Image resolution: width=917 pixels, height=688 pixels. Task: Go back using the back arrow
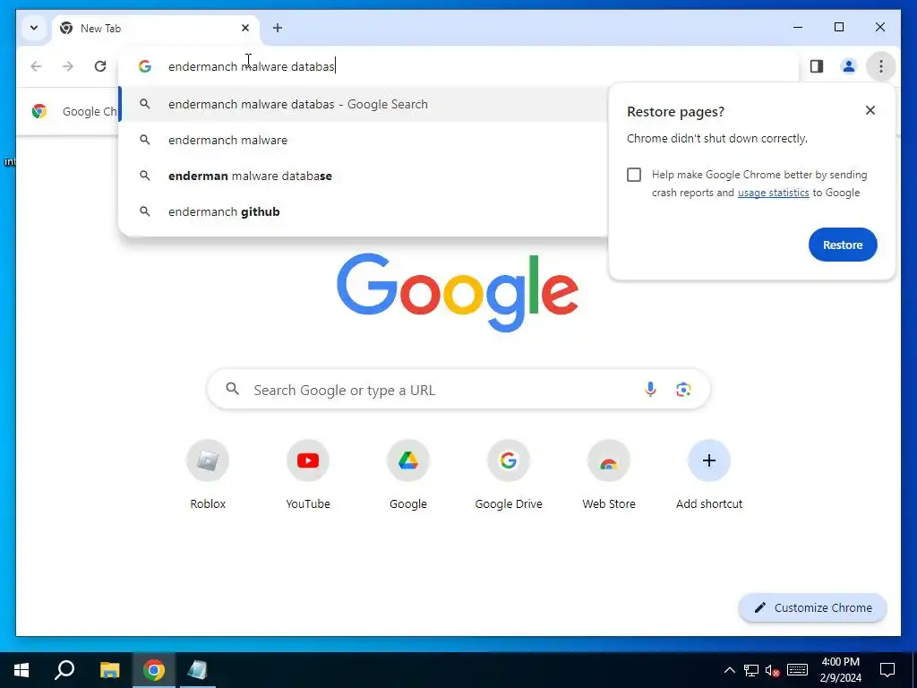click(36, 66)
